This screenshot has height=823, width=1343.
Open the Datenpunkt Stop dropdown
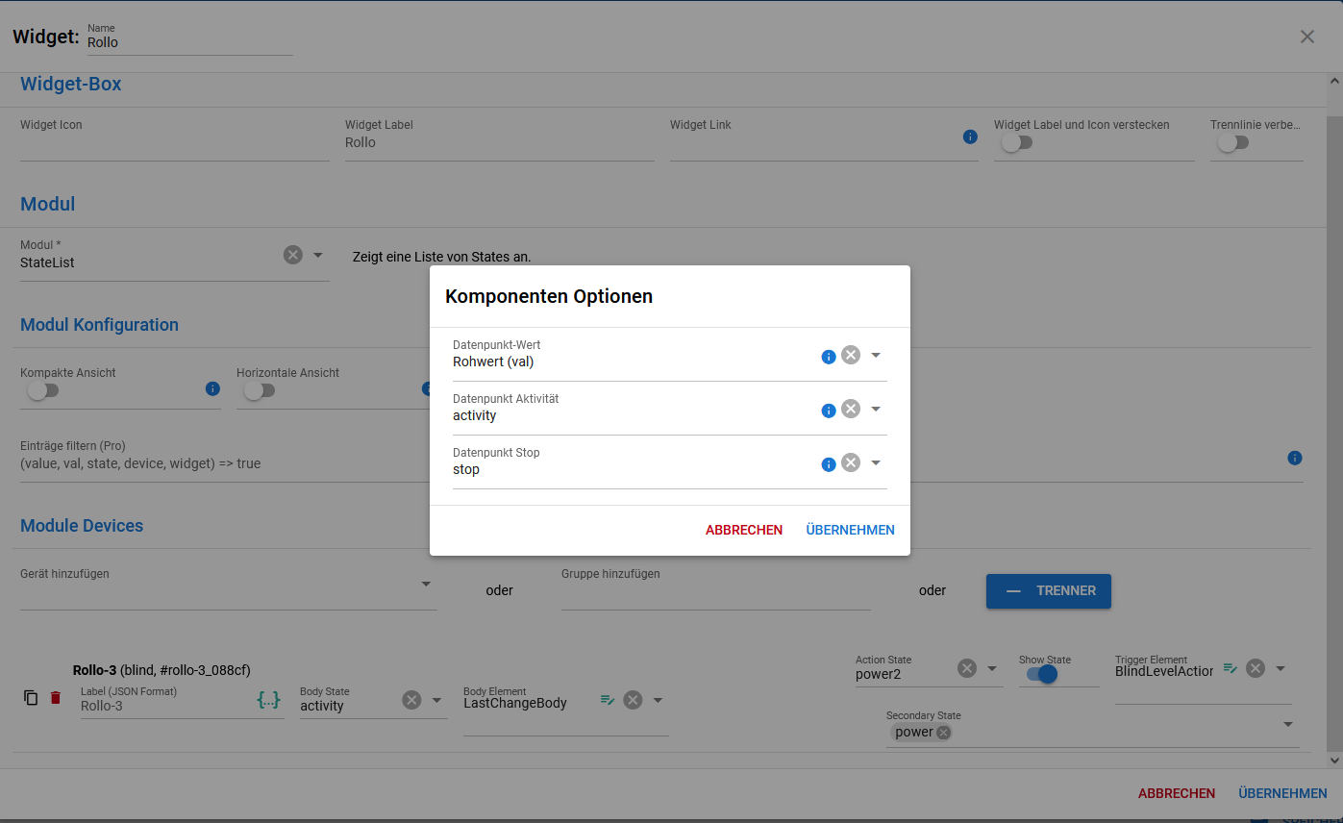[876, 462]
